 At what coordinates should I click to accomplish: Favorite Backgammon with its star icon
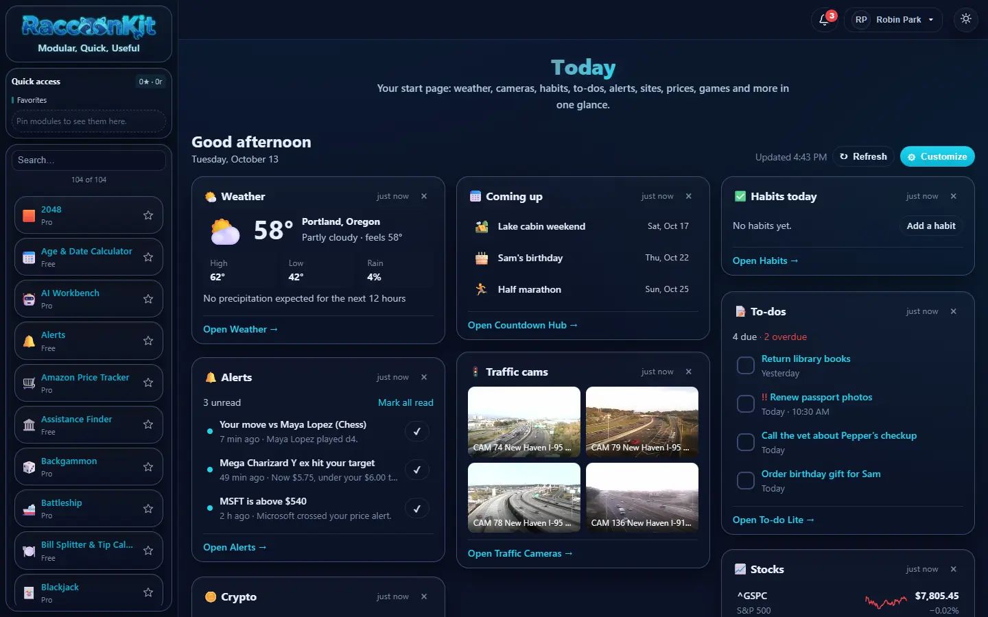coord(148,467)
